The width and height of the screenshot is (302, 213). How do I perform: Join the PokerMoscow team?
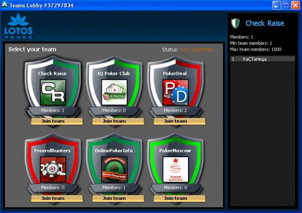[x=180, y=198]
